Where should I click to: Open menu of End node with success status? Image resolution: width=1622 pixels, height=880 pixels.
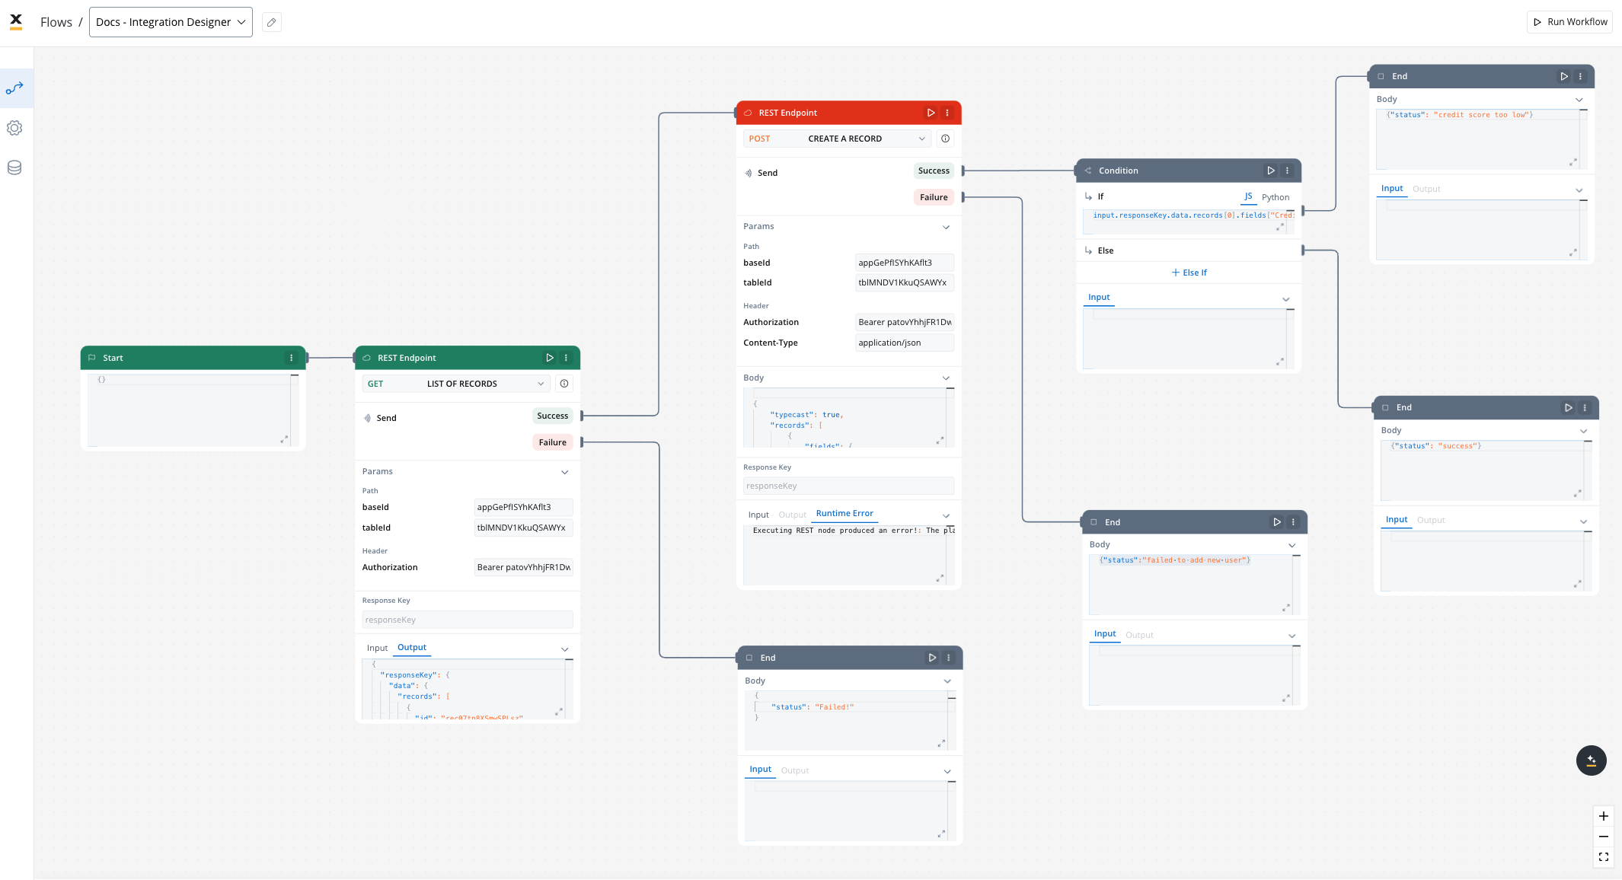(x=1585, y=407)
